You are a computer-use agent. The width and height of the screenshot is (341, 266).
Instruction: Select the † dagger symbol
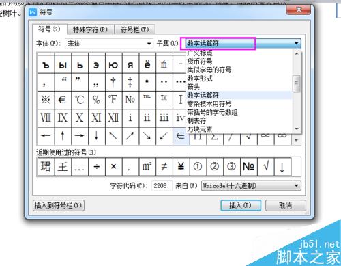pos(114,82)
